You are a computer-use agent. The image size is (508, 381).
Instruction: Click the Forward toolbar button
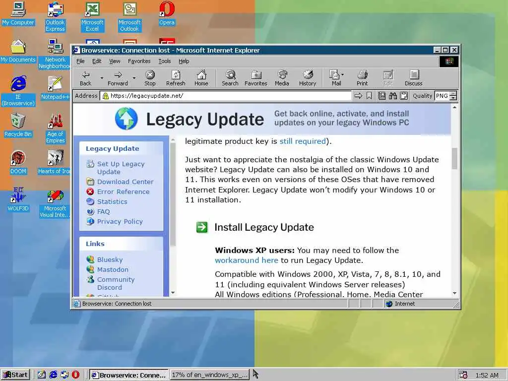pos(118,78)
